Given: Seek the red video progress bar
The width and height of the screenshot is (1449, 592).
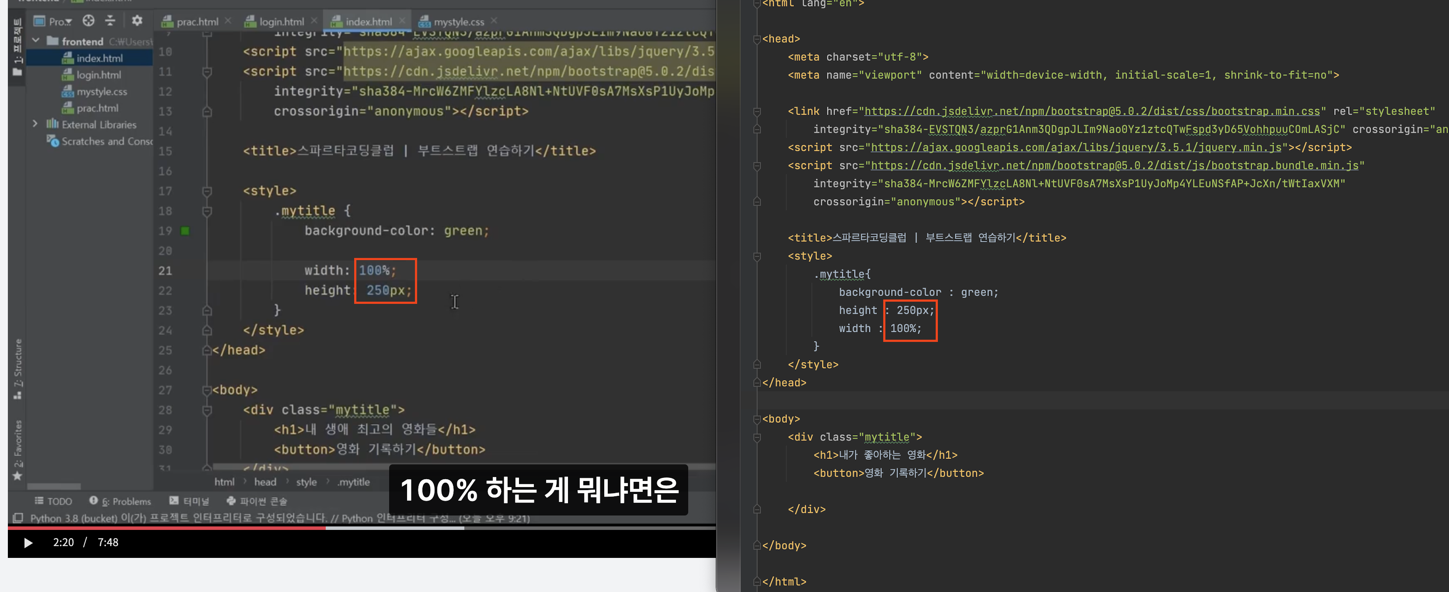Looking at the screenshot, I should [x=167, y=528].
